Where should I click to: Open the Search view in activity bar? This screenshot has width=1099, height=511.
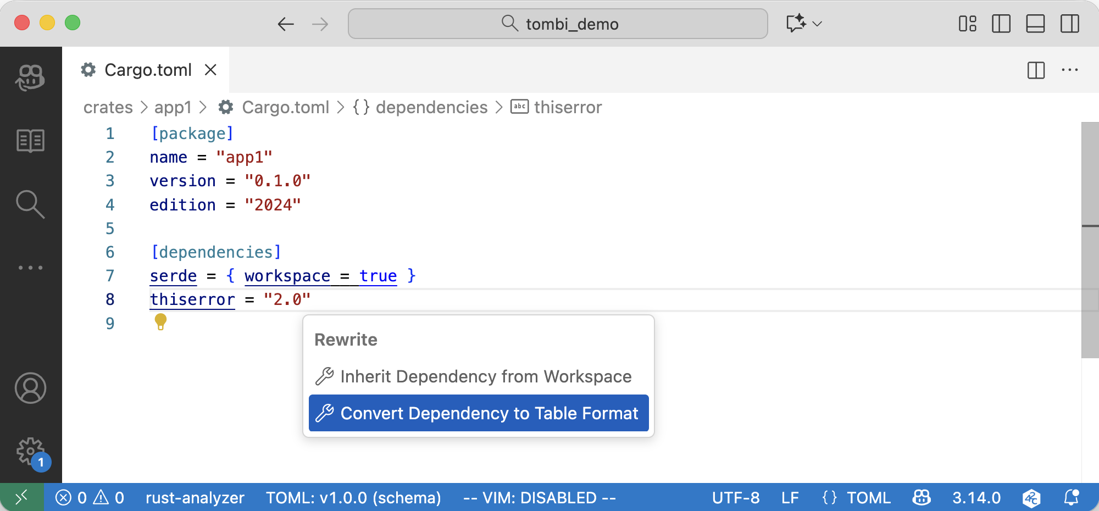click(30, 204)
